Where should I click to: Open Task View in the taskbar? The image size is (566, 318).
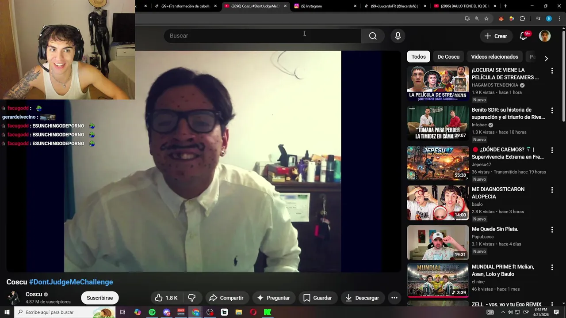122,312
